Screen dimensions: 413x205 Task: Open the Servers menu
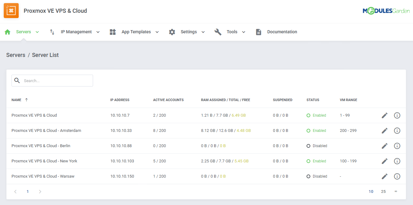coord(24,32)
